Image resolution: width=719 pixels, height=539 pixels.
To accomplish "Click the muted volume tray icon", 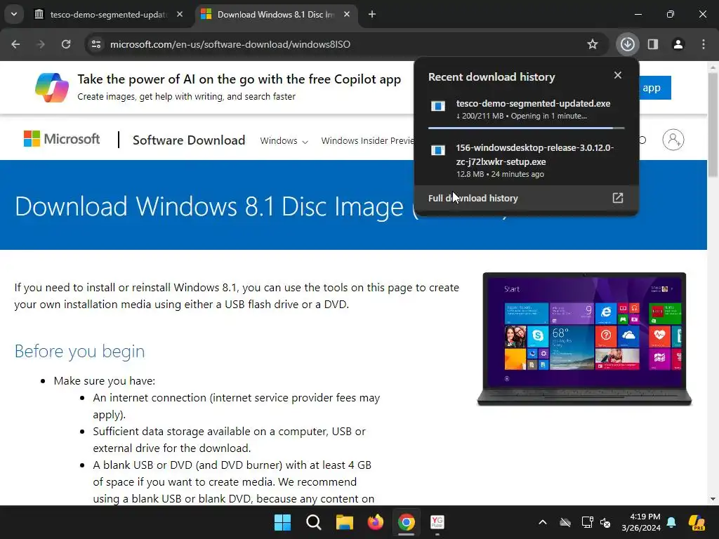I will [x=605, y=522].
